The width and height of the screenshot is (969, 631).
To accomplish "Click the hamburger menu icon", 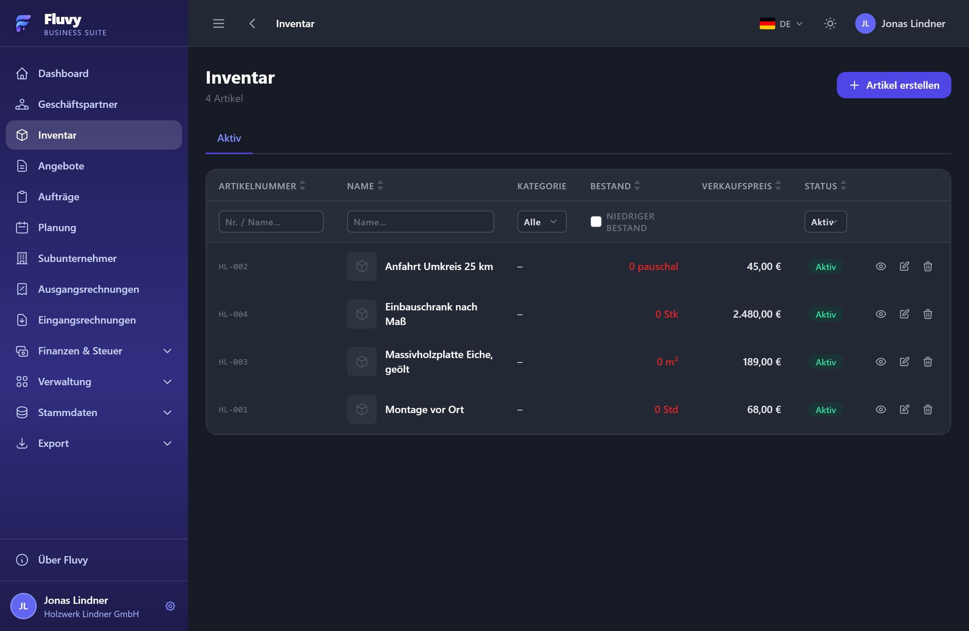I will [219, 23].
